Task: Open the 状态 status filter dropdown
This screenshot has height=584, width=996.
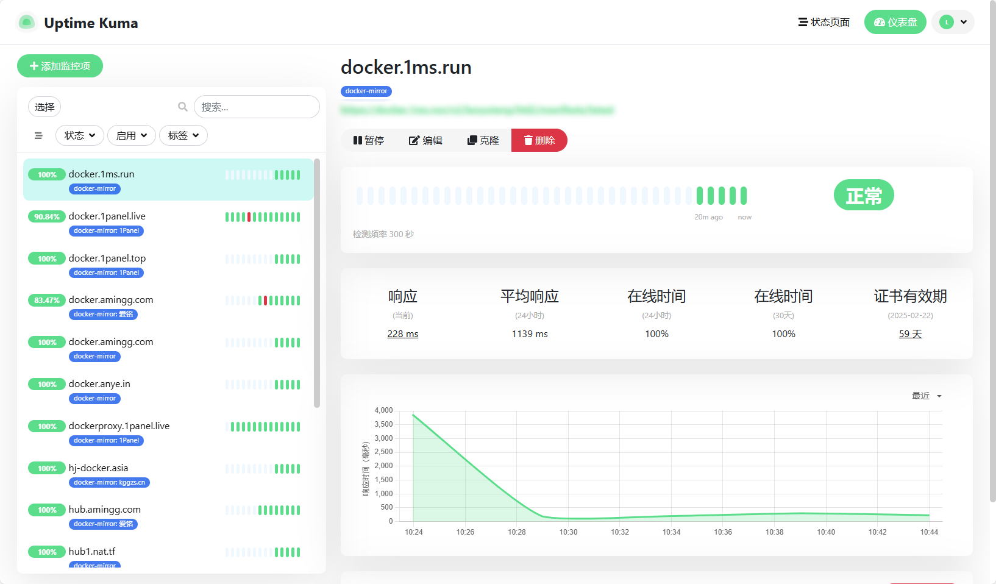Action: [80, 135]
